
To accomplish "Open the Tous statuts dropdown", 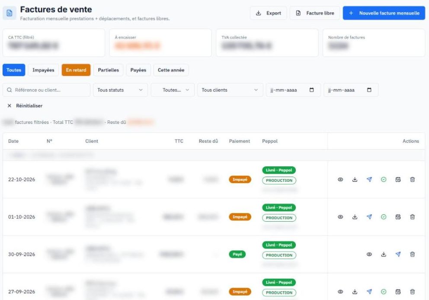I will [x=120, y=90].
